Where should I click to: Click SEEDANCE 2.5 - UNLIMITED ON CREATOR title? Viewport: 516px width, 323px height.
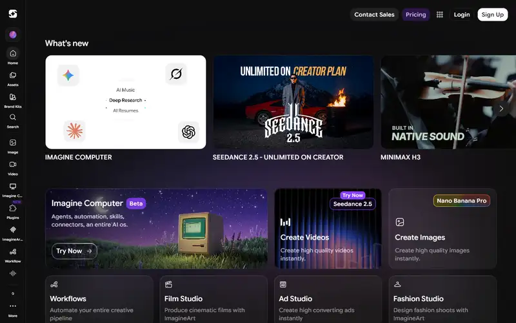click(x=278, y=157)
